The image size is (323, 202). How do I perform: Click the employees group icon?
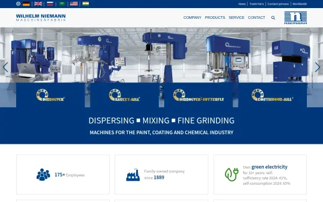[x=43, y=175]
